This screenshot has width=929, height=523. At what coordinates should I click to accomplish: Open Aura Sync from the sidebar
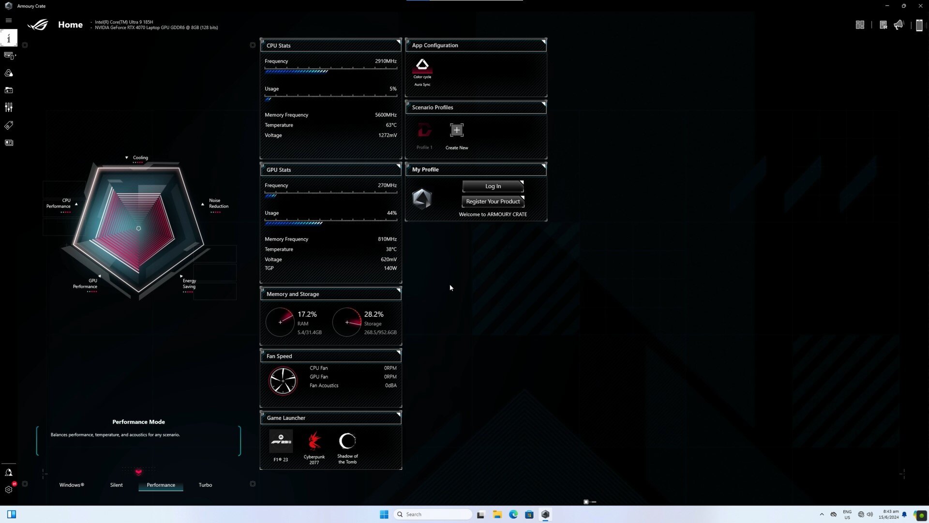tap(9, 73)
